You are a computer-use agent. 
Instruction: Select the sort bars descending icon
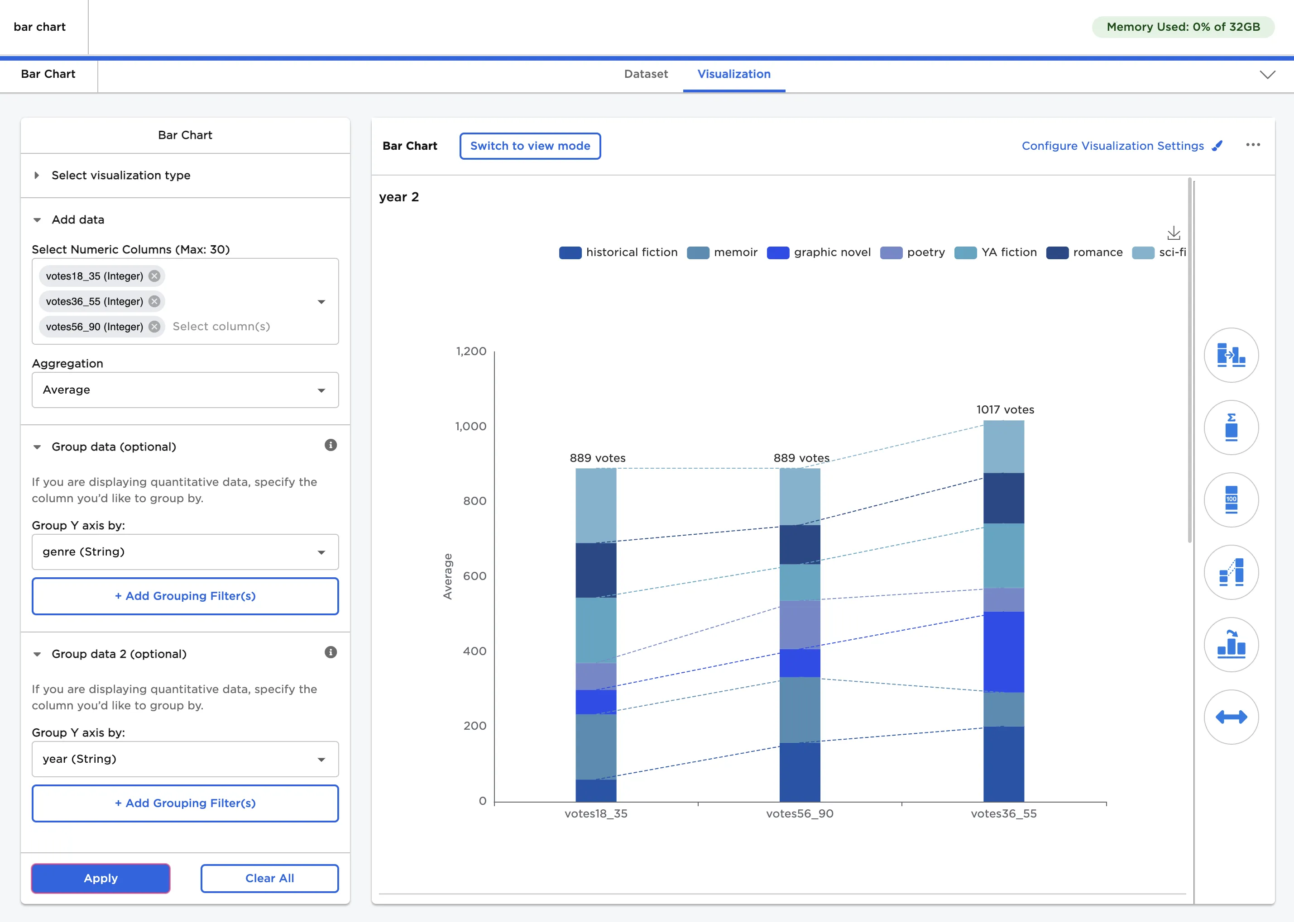click(1232, 644)
